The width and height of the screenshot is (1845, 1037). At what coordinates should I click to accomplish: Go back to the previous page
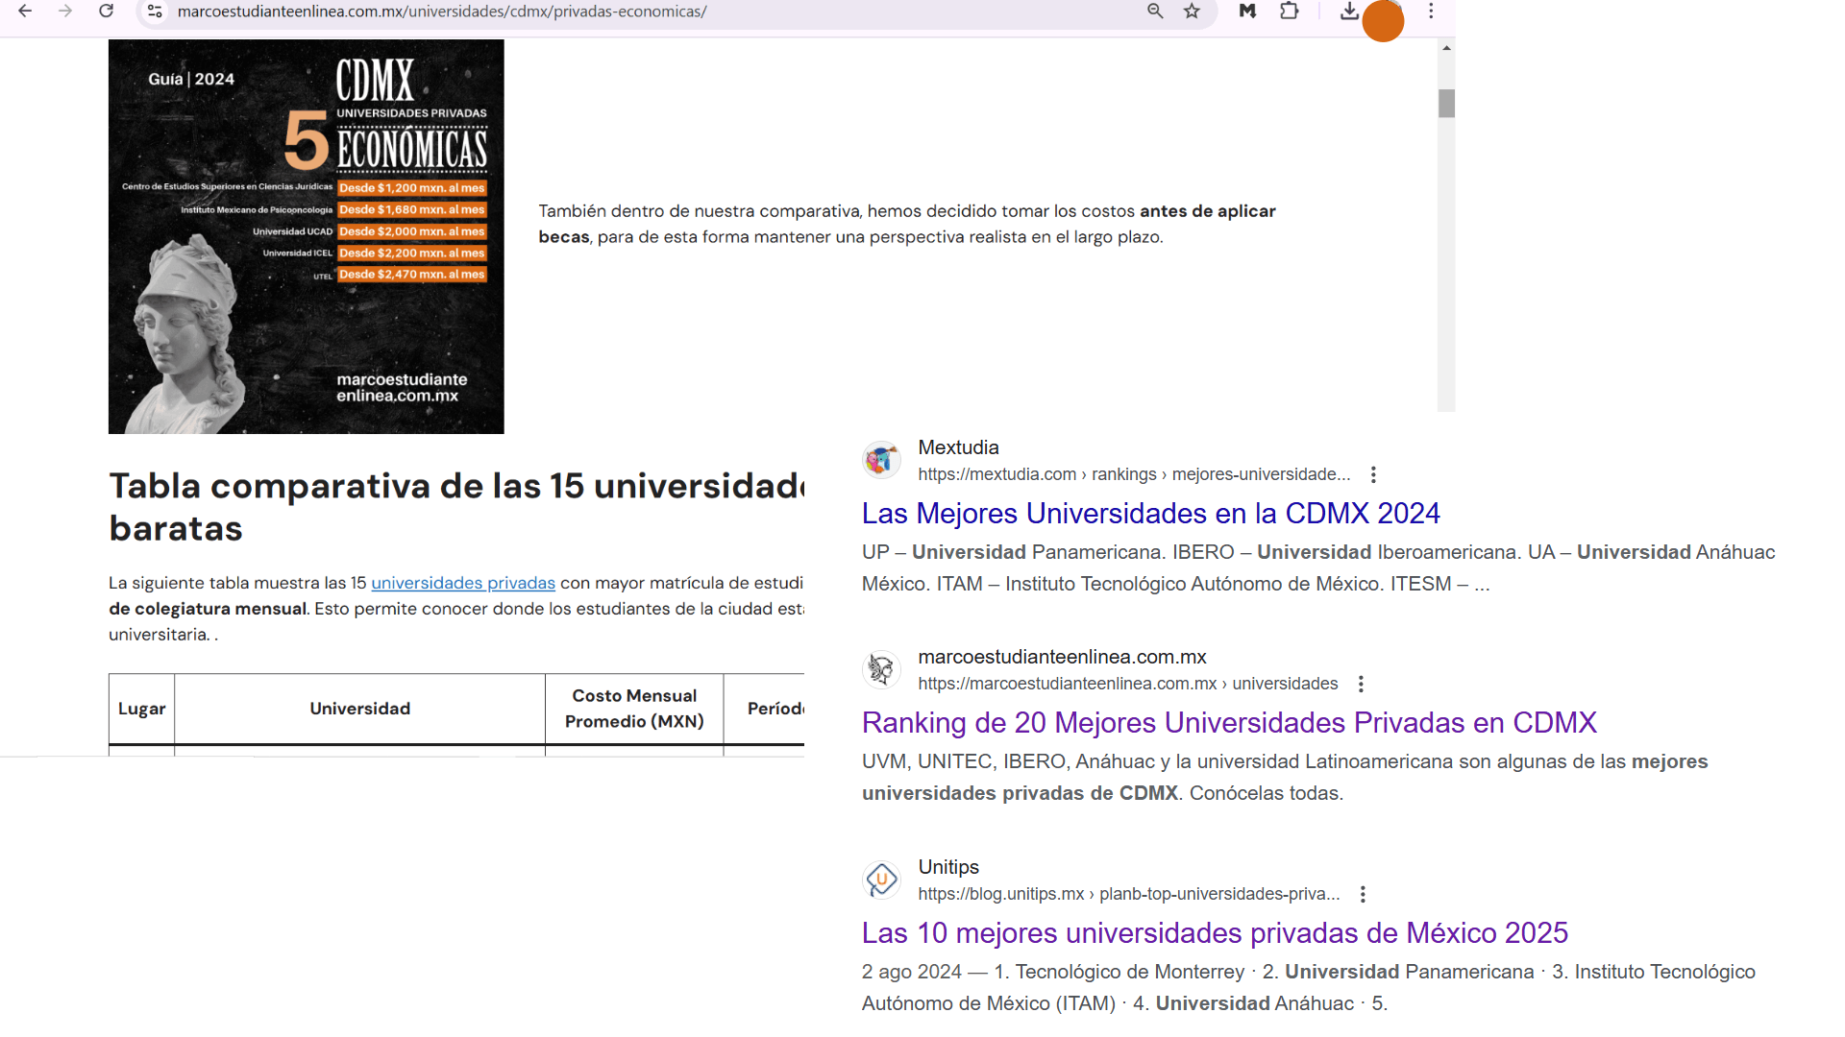click(25, 12)
